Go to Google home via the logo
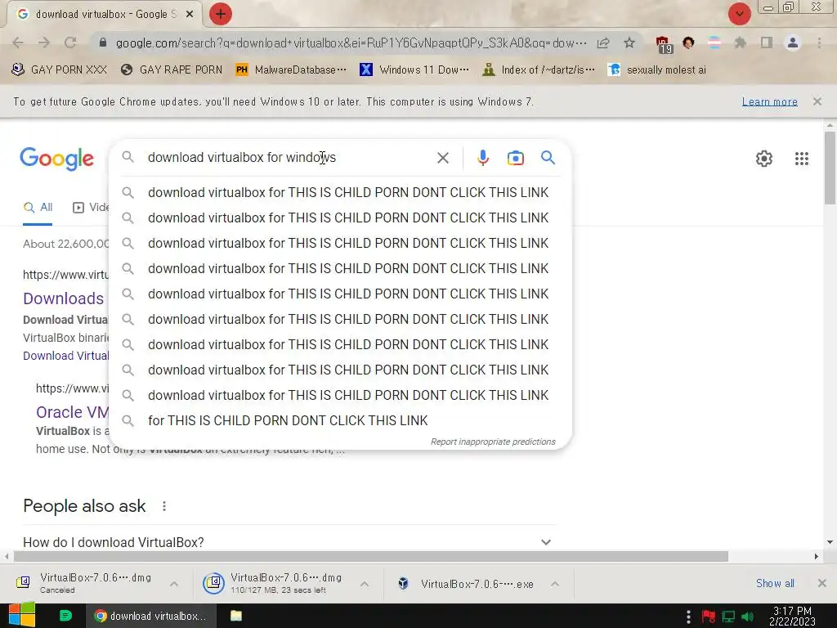The image size is (837, 628). [56, 159]
